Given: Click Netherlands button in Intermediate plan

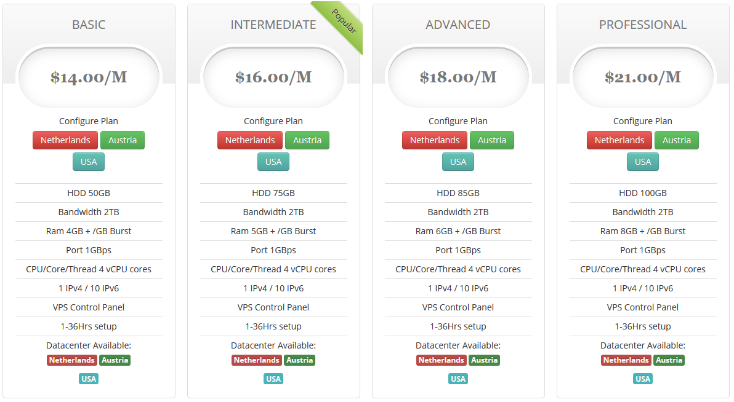Looking at the screenshot, I should 250,140.
